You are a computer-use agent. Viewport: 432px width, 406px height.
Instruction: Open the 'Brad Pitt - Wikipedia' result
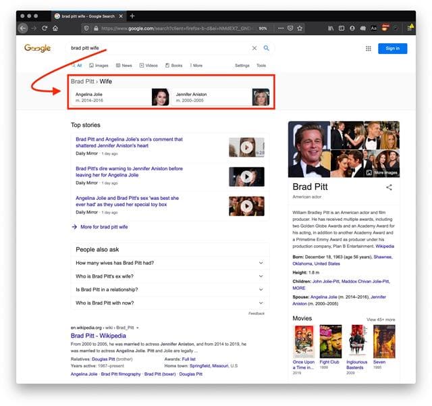(x=98, y=336)
